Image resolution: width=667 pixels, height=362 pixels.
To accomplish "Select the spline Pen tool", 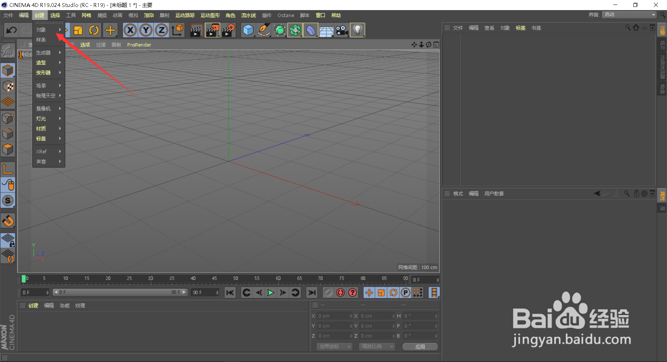I will [264, 30].
